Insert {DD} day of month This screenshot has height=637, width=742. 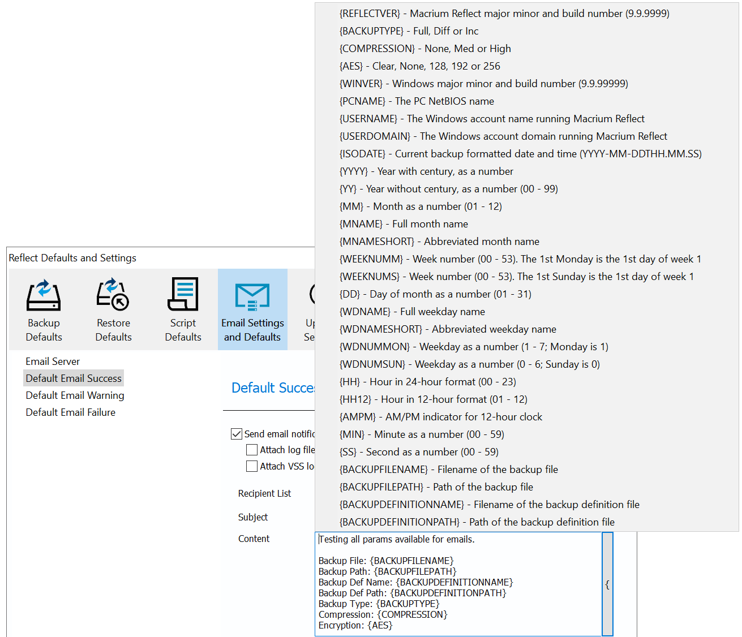click(x=526, y=294)
